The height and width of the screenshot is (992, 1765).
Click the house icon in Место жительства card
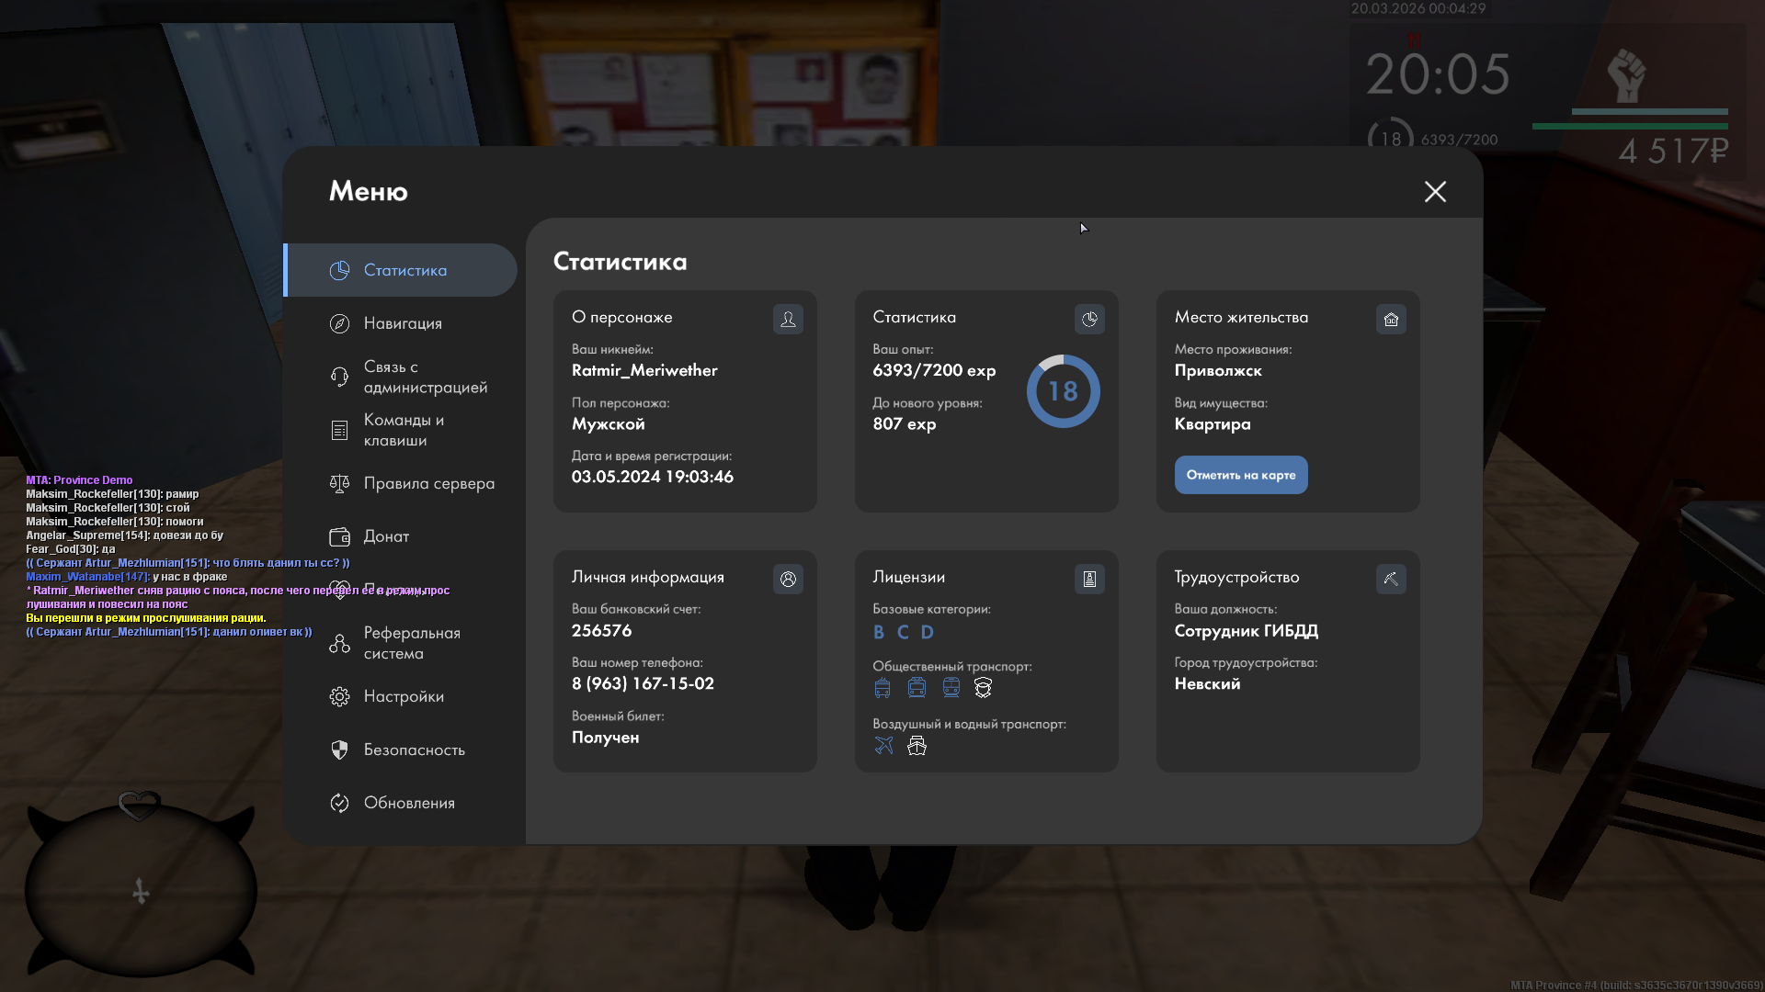(1391, 319)
